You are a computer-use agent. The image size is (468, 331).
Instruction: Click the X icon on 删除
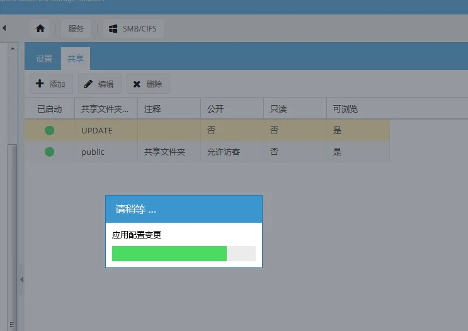(137, 84)
